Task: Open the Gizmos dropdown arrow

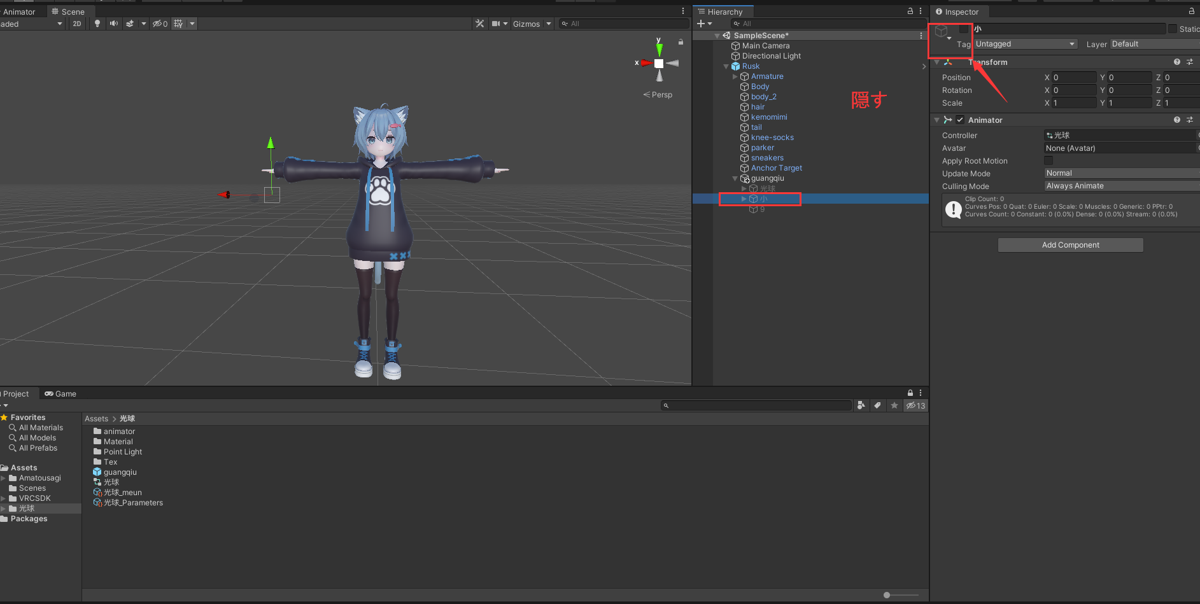Action: (549, 24)
